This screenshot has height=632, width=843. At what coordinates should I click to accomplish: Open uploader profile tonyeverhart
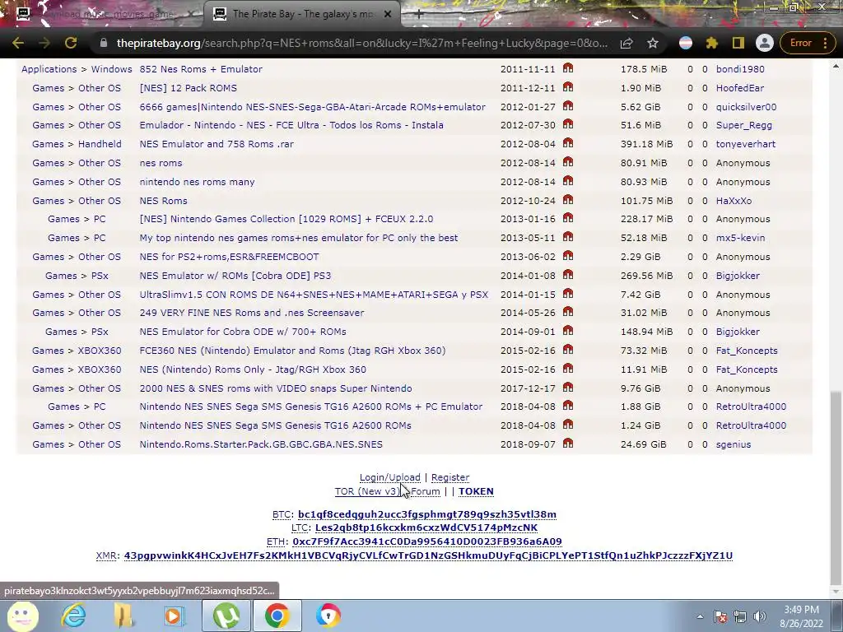pyautogui.click(x=745, y=144)
